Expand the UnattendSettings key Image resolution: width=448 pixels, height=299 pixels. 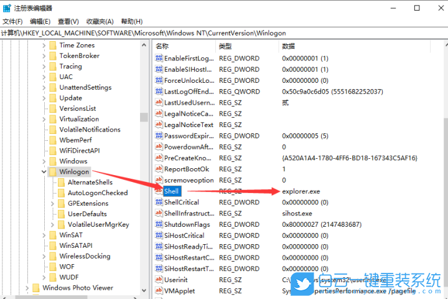44,88
